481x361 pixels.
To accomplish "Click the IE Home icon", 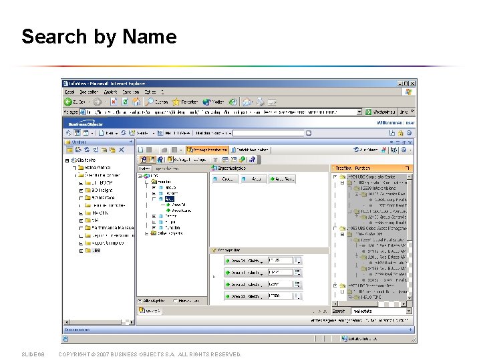I will (136, 102).
